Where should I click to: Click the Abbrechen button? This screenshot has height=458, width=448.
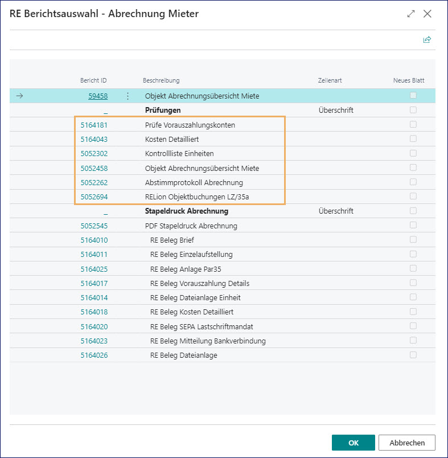[x=407, y=443]
